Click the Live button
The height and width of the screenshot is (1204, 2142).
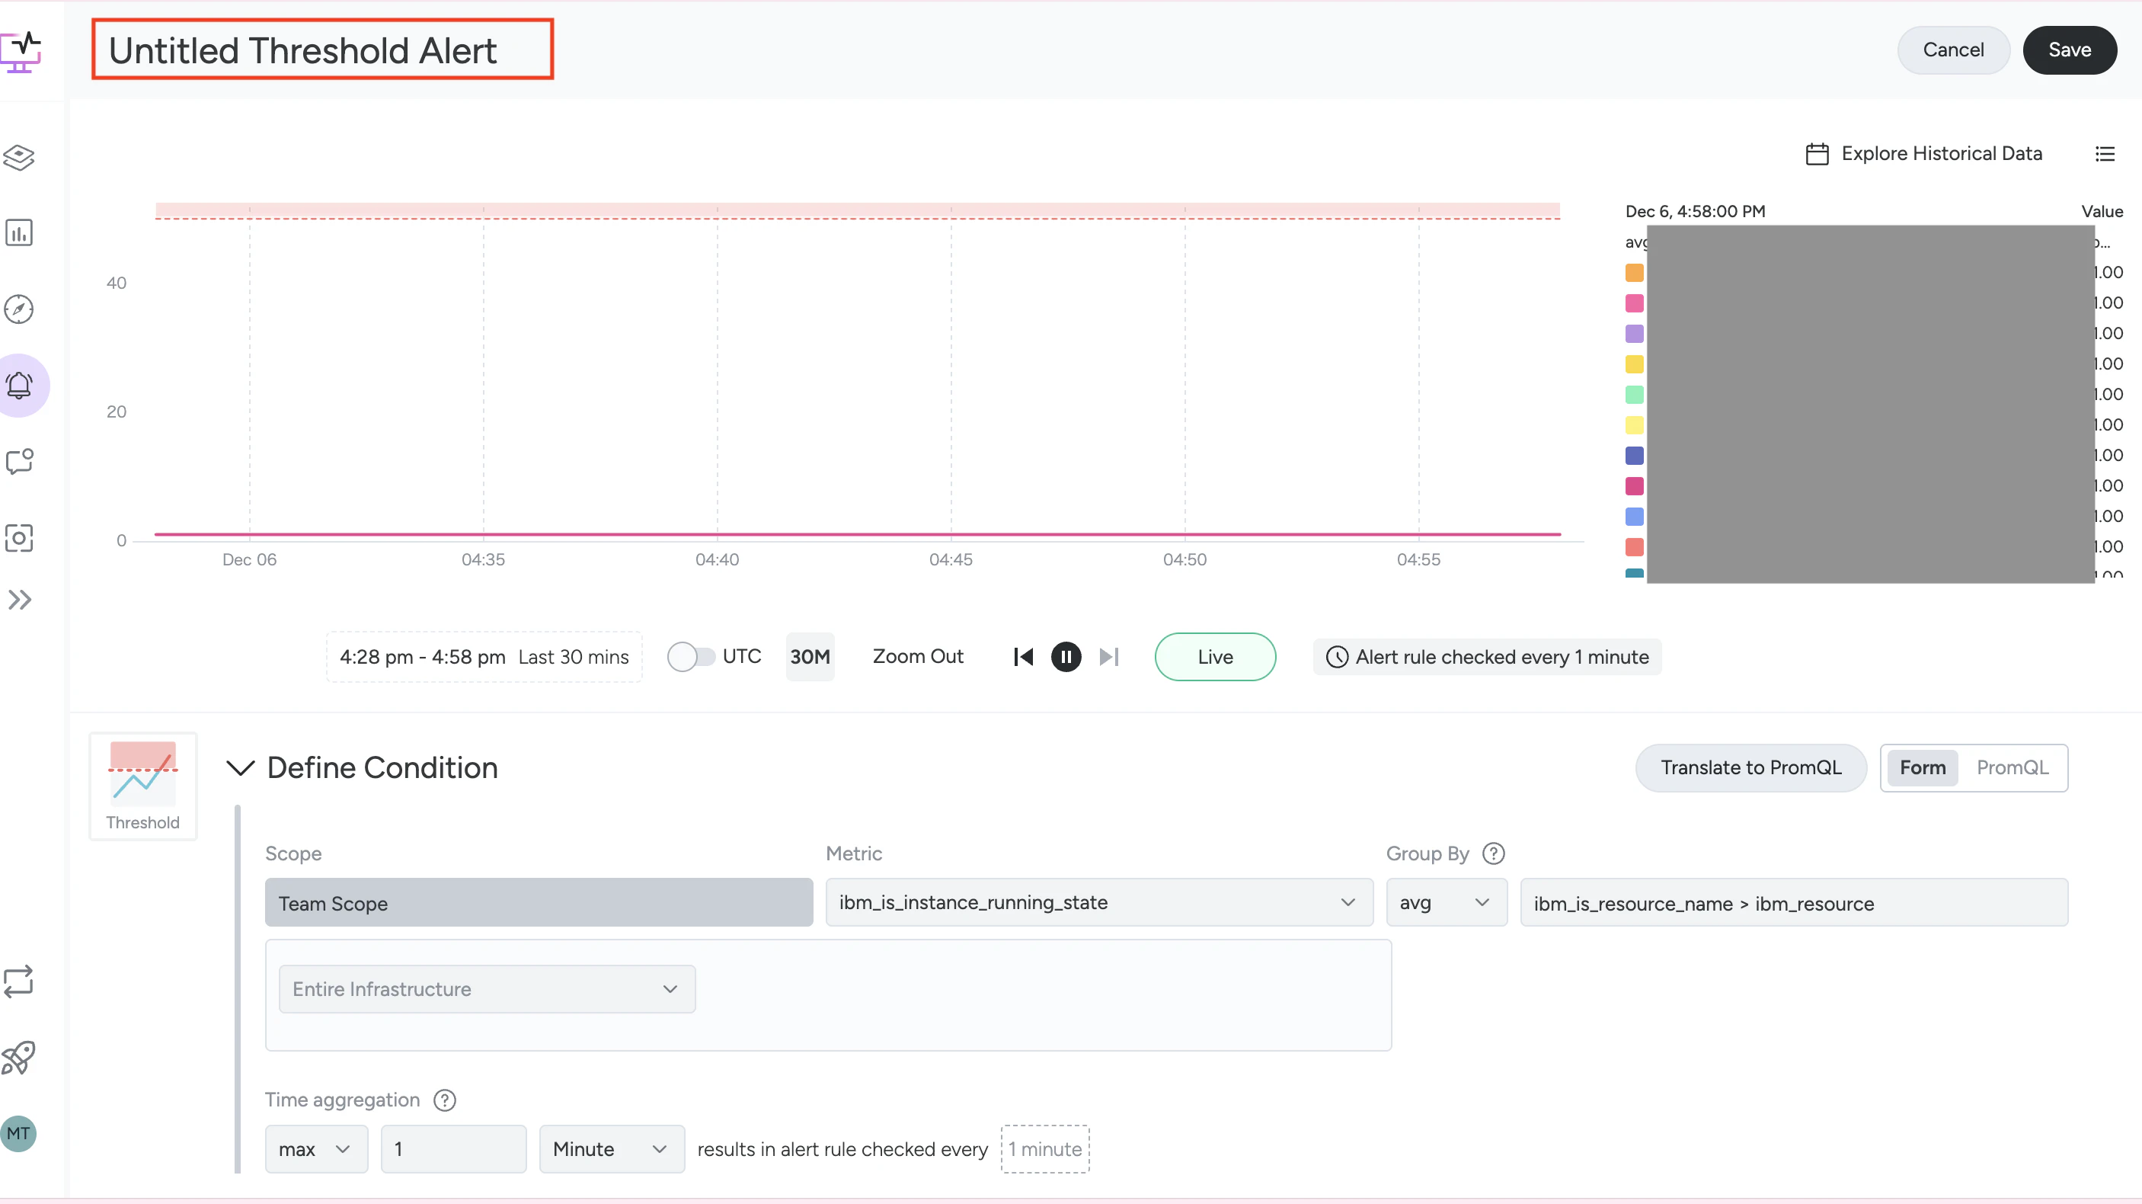tap(1215, 657)
